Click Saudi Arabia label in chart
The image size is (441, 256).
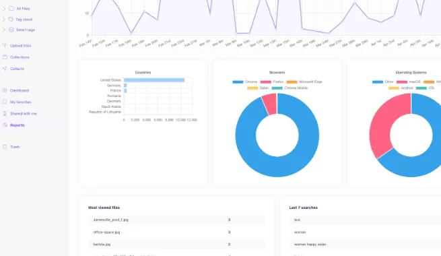click(111, 106)
